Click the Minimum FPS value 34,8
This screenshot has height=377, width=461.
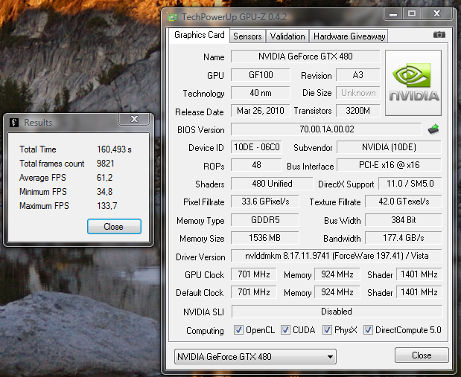point(105,191)
